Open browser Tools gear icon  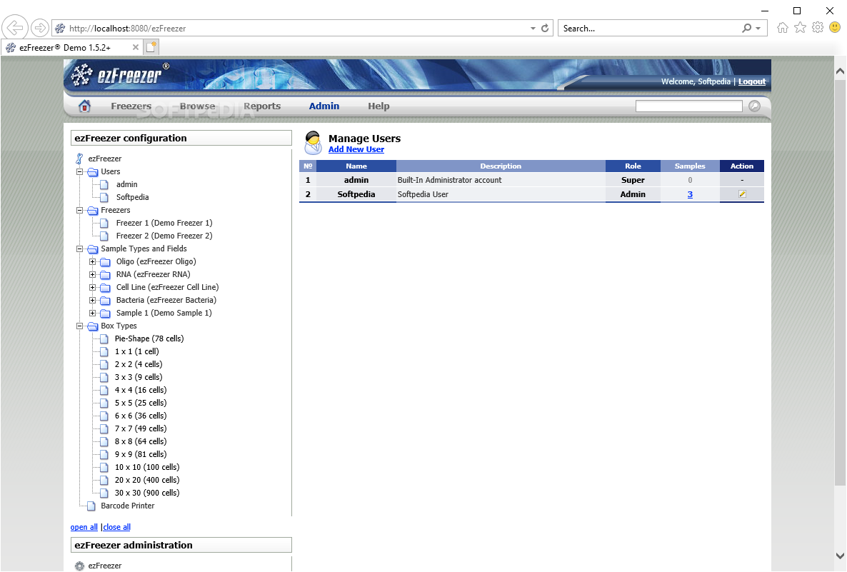[818, 28]
